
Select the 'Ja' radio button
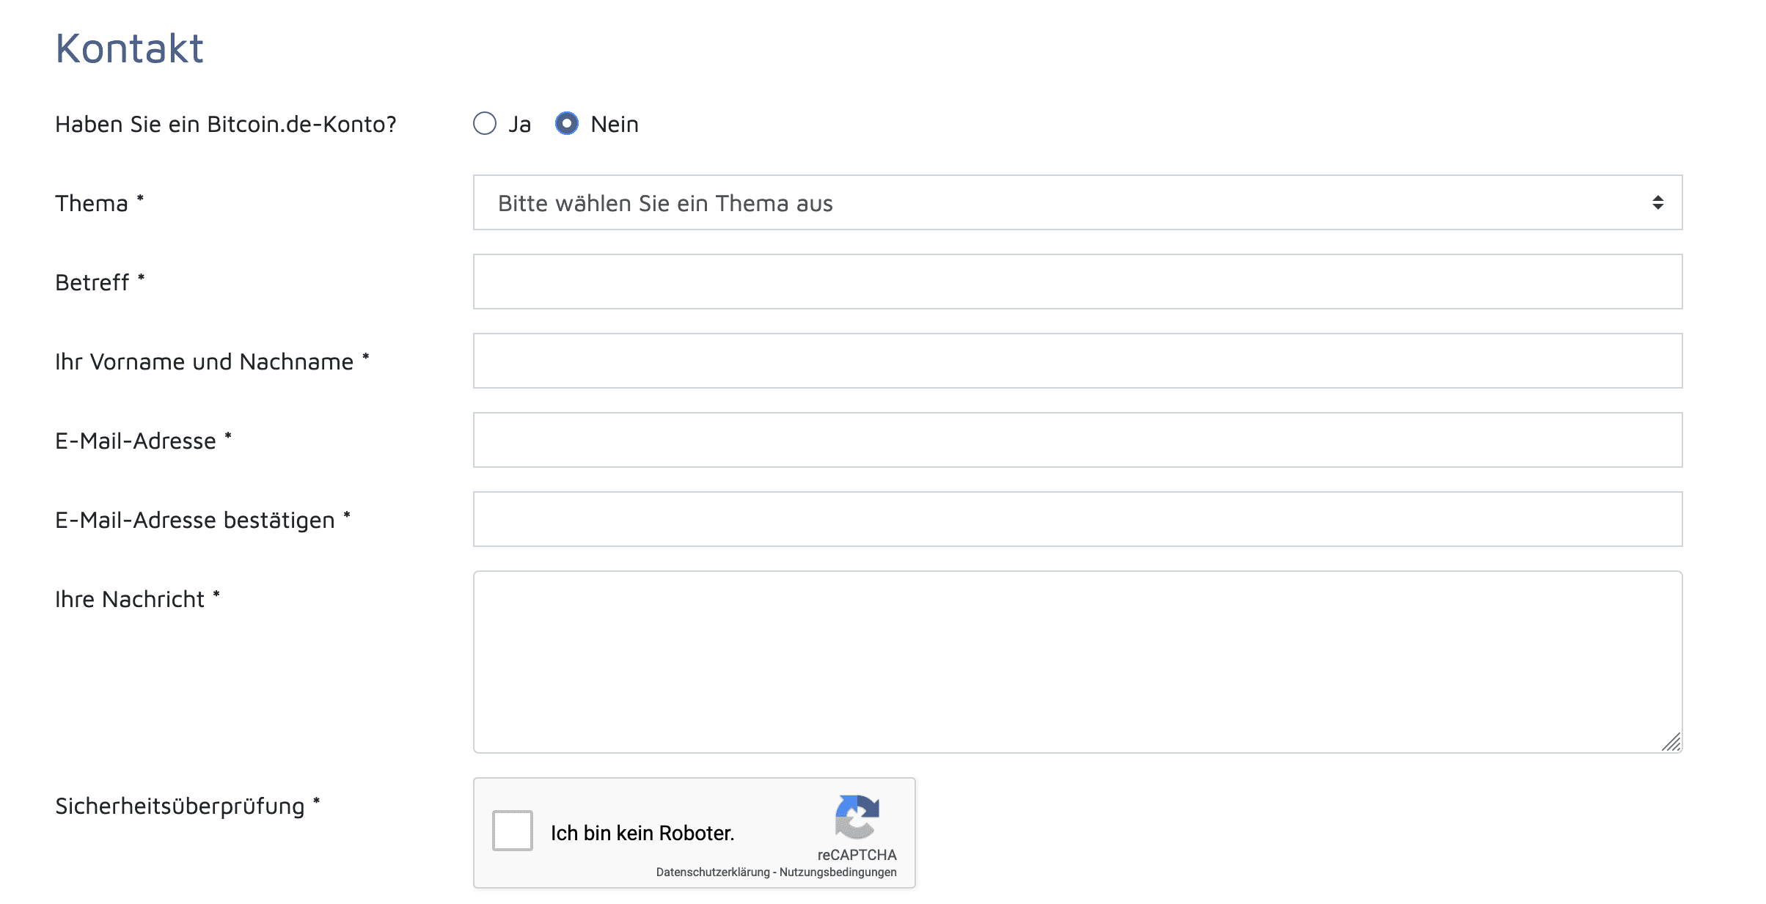click(484, 123)
